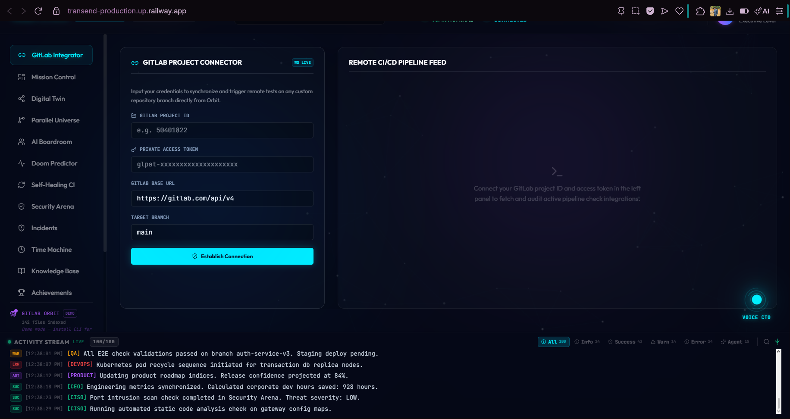The image size is (790, 419).
Task: Click the activity stream scrollbar thumb
Action: coord(779,403)
